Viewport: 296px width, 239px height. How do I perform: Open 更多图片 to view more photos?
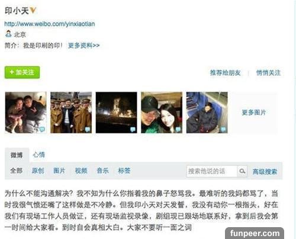[x=254, y=113]
